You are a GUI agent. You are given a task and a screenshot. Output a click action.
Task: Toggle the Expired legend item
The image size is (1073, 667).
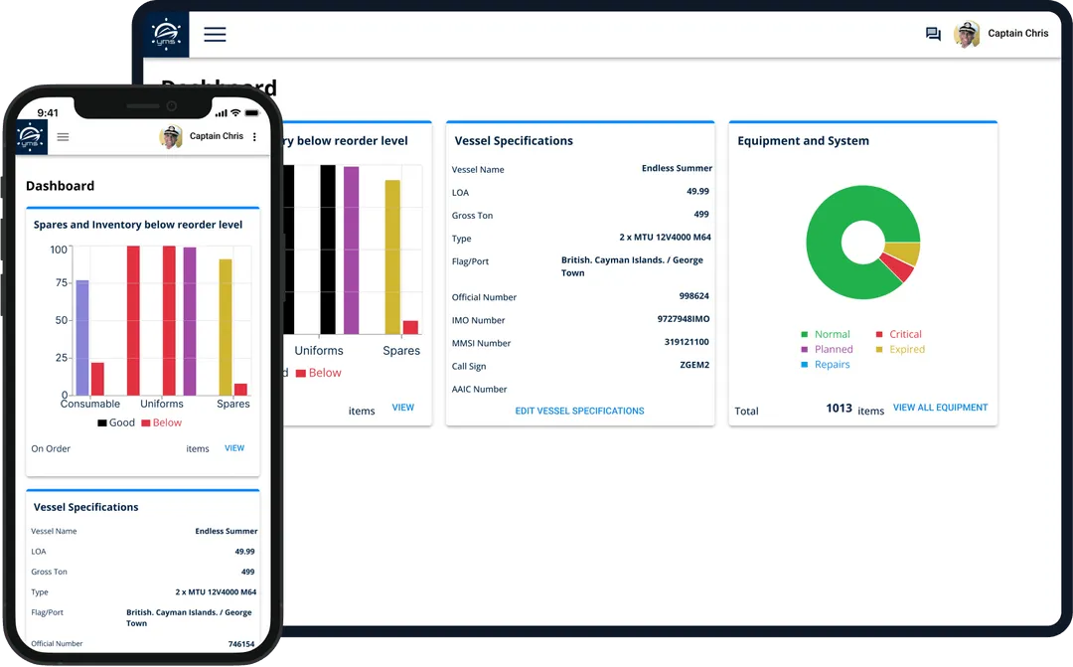pos(899,350)
